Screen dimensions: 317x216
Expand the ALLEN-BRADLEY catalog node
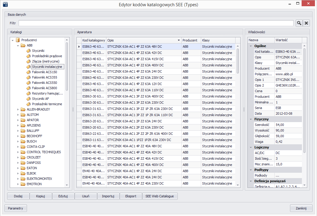coord(18,109)
